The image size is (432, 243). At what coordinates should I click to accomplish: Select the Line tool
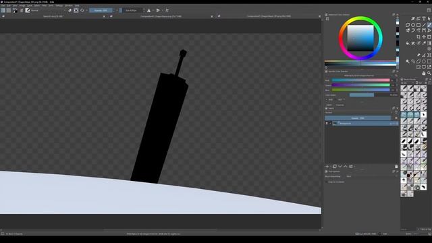point(424,25)
